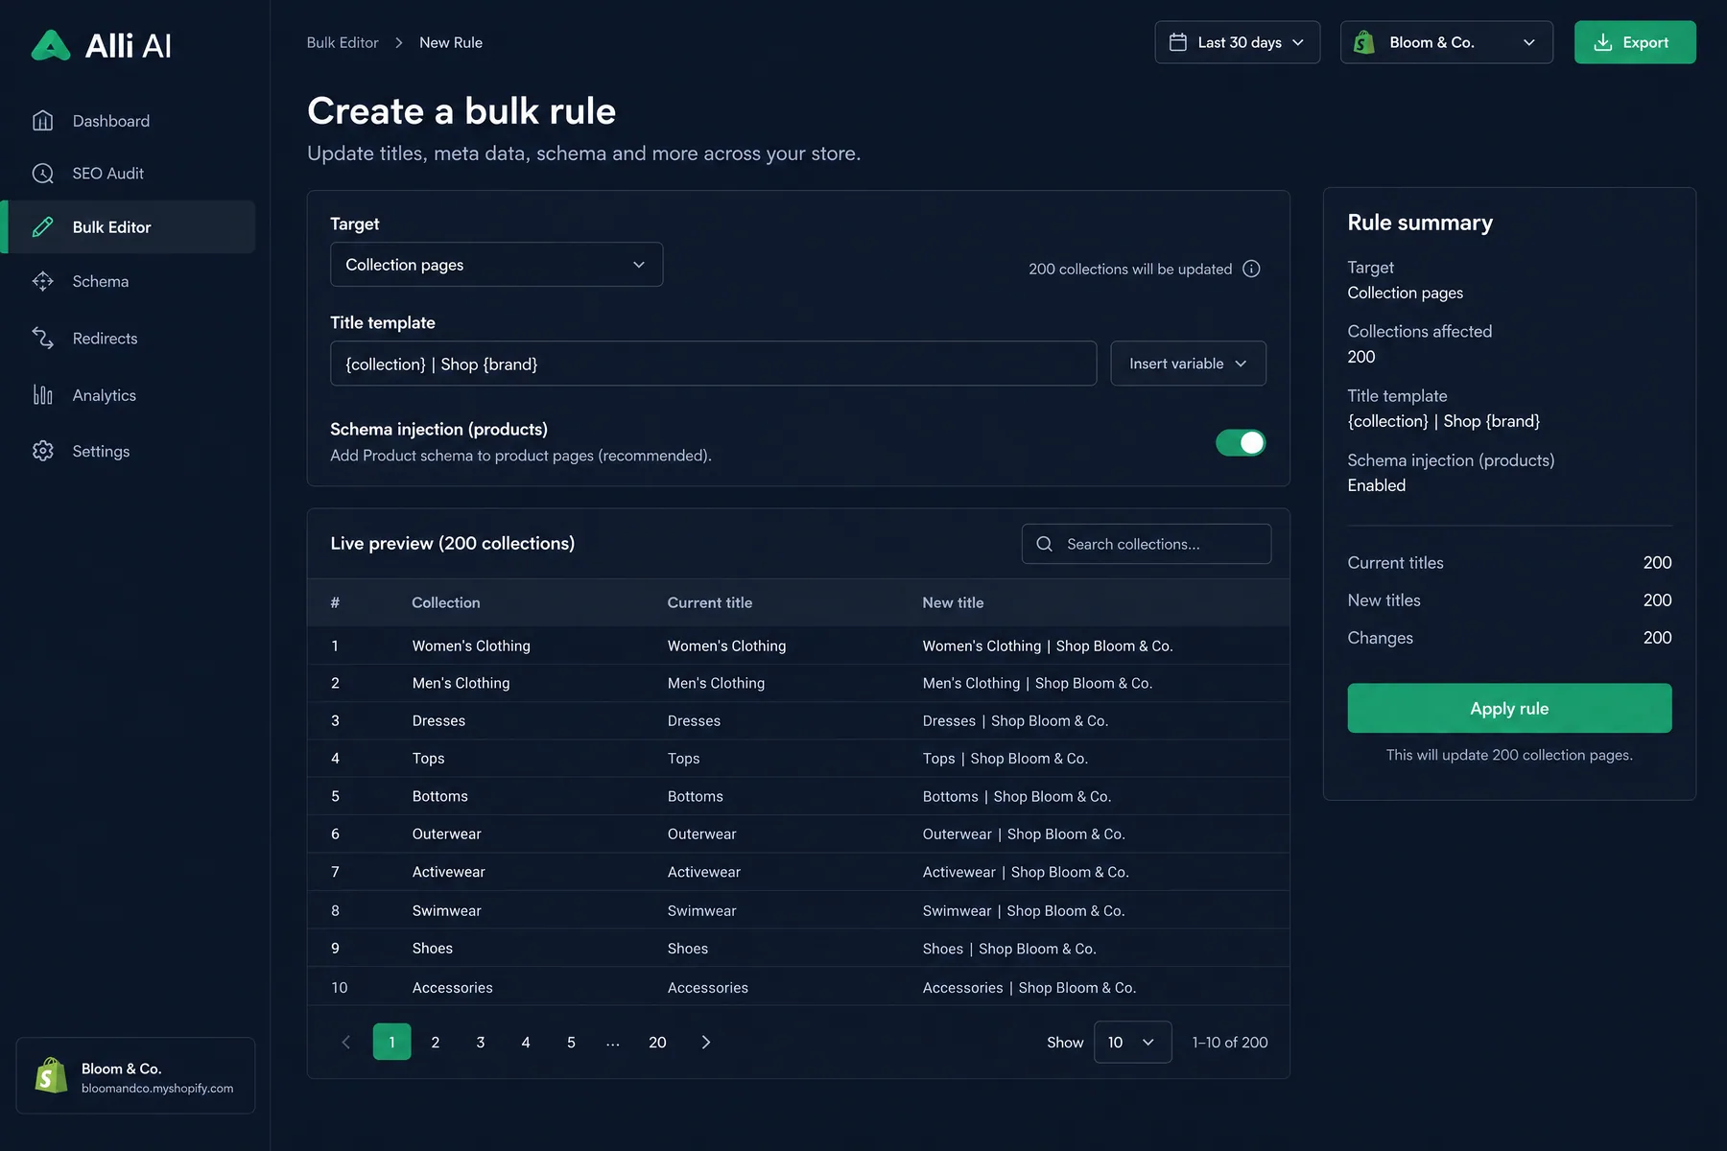The image size is (1727, 1151).
Task: Click the Redirects arrows icon
Action: point(42,338)
